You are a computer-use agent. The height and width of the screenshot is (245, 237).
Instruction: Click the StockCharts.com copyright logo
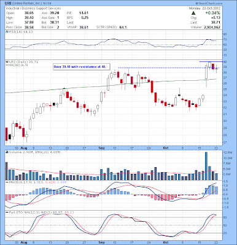point(209,4)
